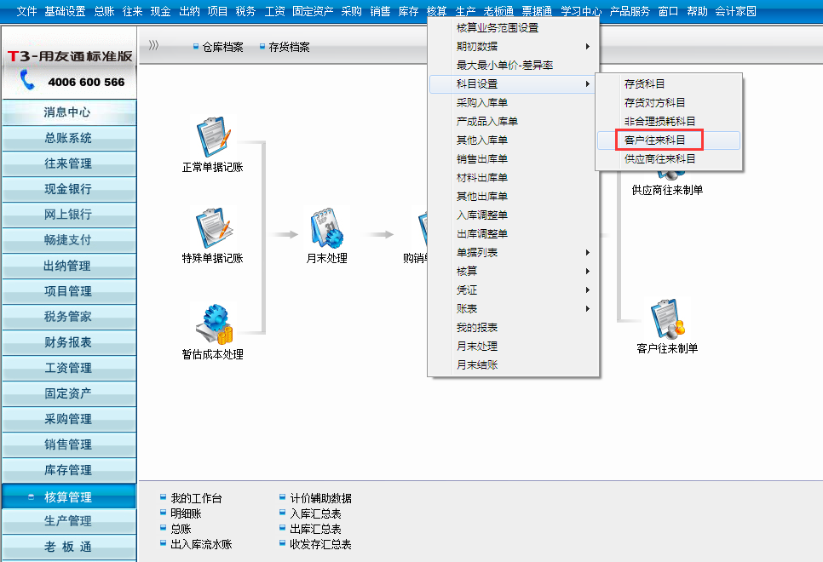Click the 正常单据记账 clipboard icon
The image size is (823, 562).
point(212,138)
